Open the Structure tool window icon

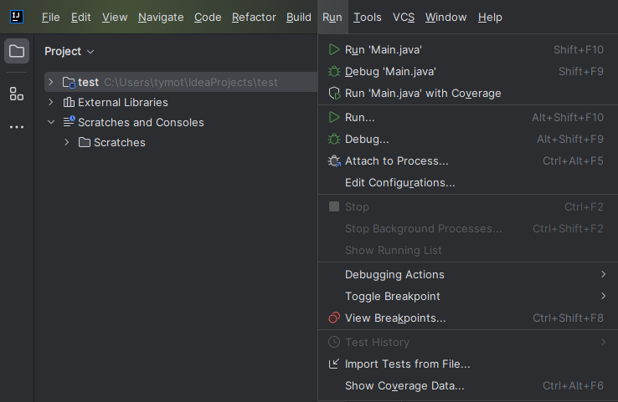pyautogui.click(x=17, y=94)
